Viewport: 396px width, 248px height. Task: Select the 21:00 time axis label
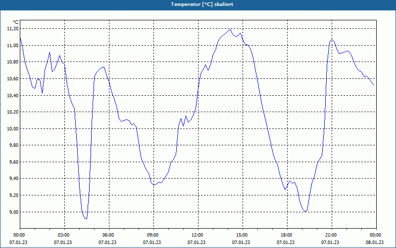point(332,235)
